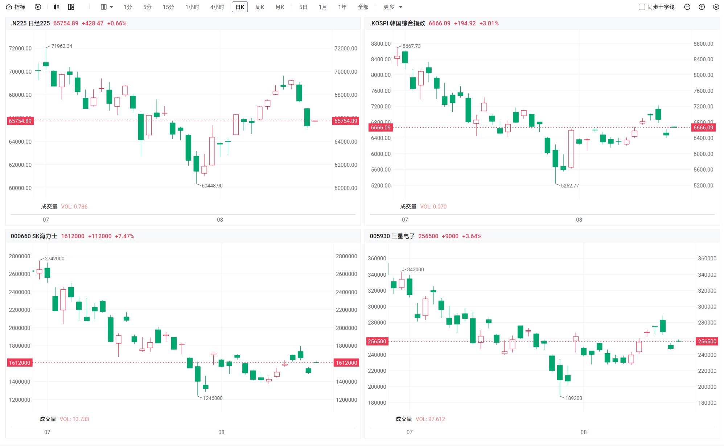Open the 指标 indicators panel
The image size is (724, 446).
(x=16, y=7)
